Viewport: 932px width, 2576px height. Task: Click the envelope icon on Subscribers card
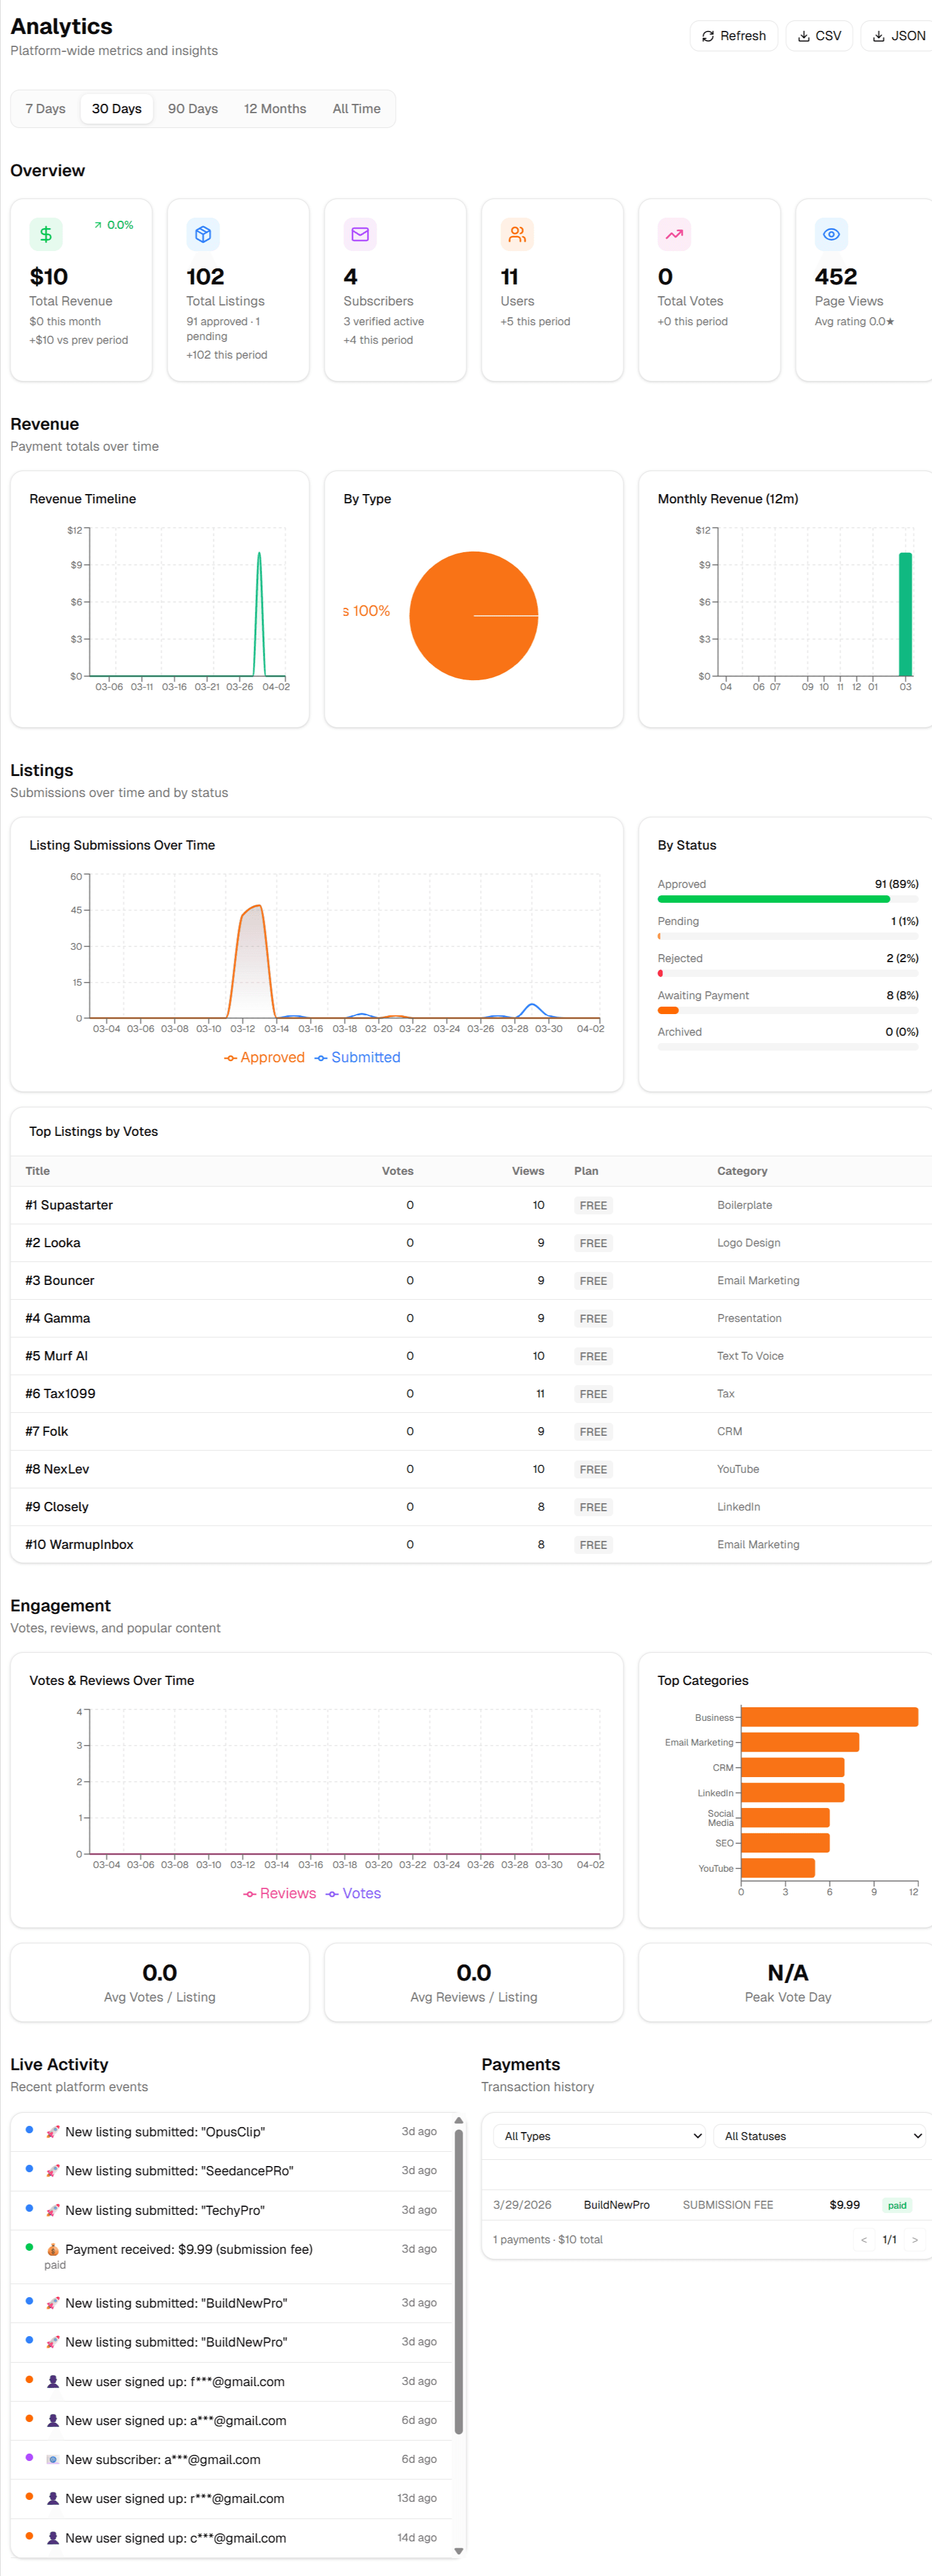(360, 234)
